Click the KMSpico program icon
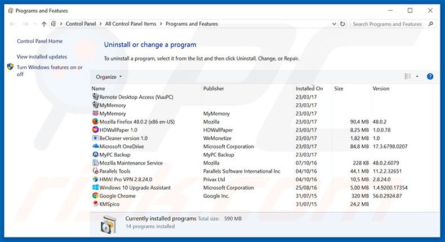This screenshot has height=242, width=445. coord(95,204)
